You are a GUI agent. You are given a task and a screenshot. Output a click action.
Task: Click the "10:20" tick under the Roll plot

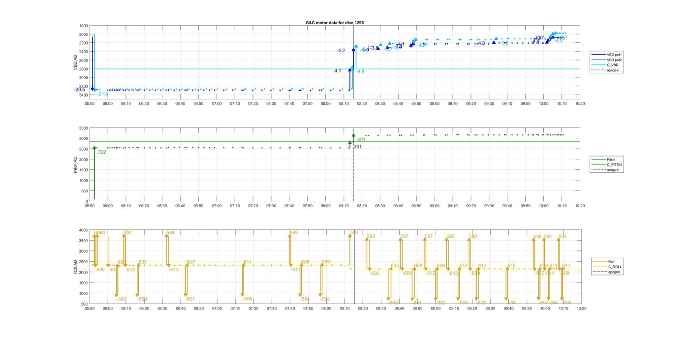[x=581, y=309]
